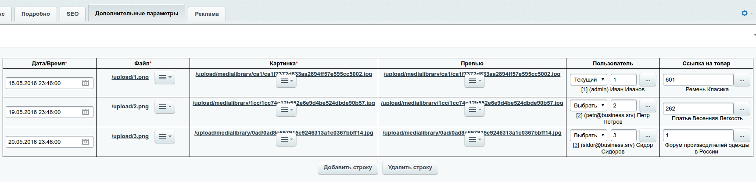
Task: Open file menu next to /upload/1.png
Action: pyautogui.click(x=165, y=77)
